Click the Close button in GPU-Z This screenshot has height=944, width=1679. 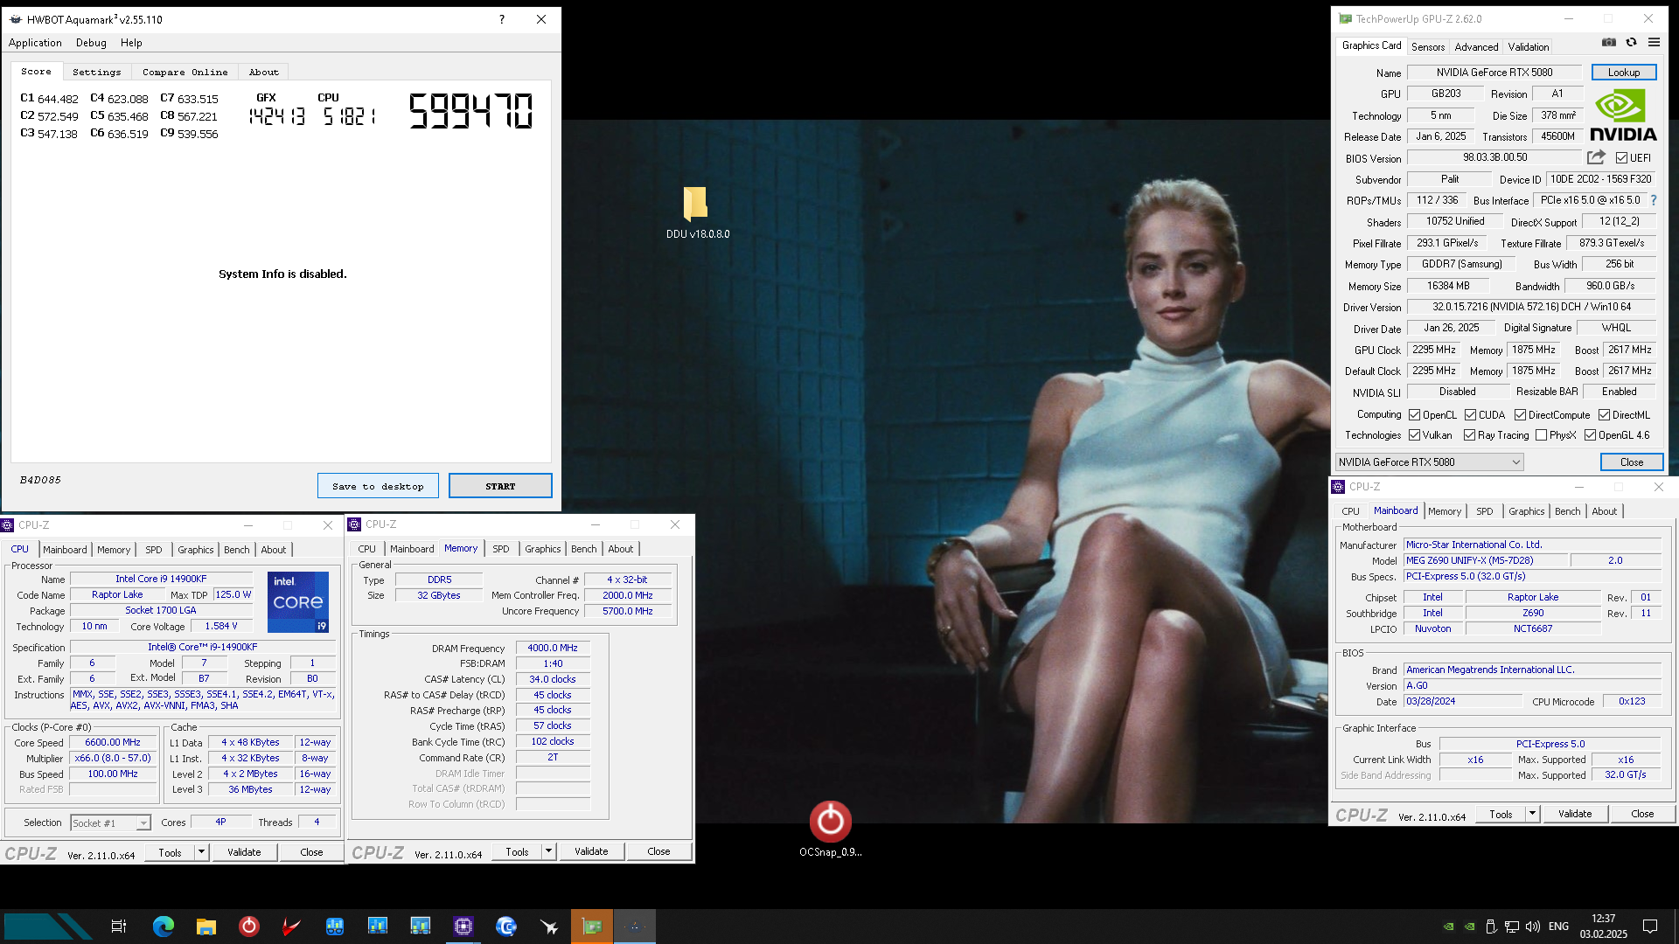(1632, 462)
